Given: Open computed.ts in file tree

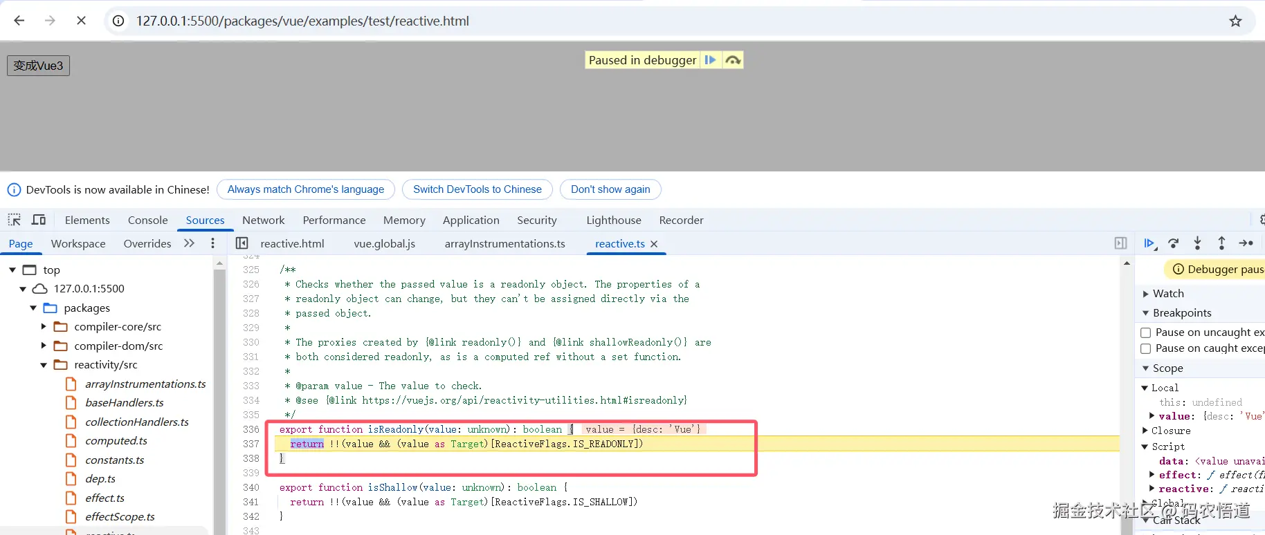Looking at the screenshot, I should [x=116, y=440].
